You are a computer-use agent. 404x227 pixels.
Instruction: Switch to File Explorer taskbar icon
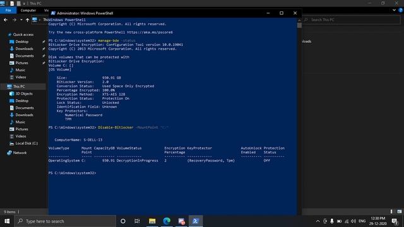pyautogui.click(x=152, y=221)
